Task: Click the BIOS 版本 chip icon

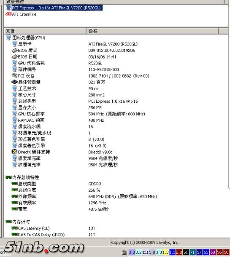Action: [x=14, y=50]
